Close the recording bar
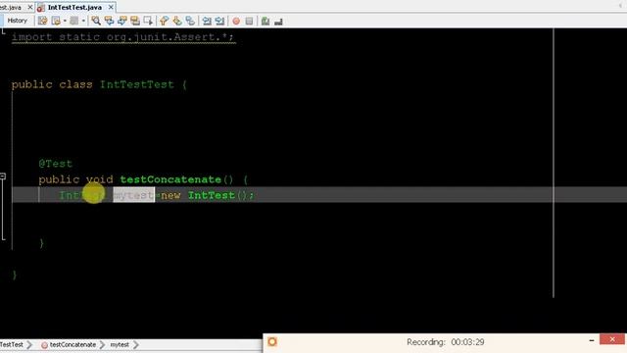This screenshot has width=627, height=353. click(612, 339)
